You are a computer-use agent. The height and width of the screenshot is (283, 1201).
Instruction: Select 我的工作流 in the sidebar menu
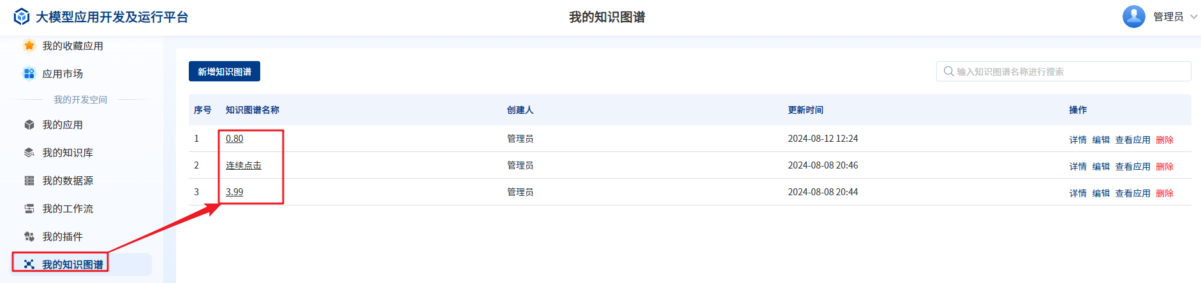click(68, 209)
